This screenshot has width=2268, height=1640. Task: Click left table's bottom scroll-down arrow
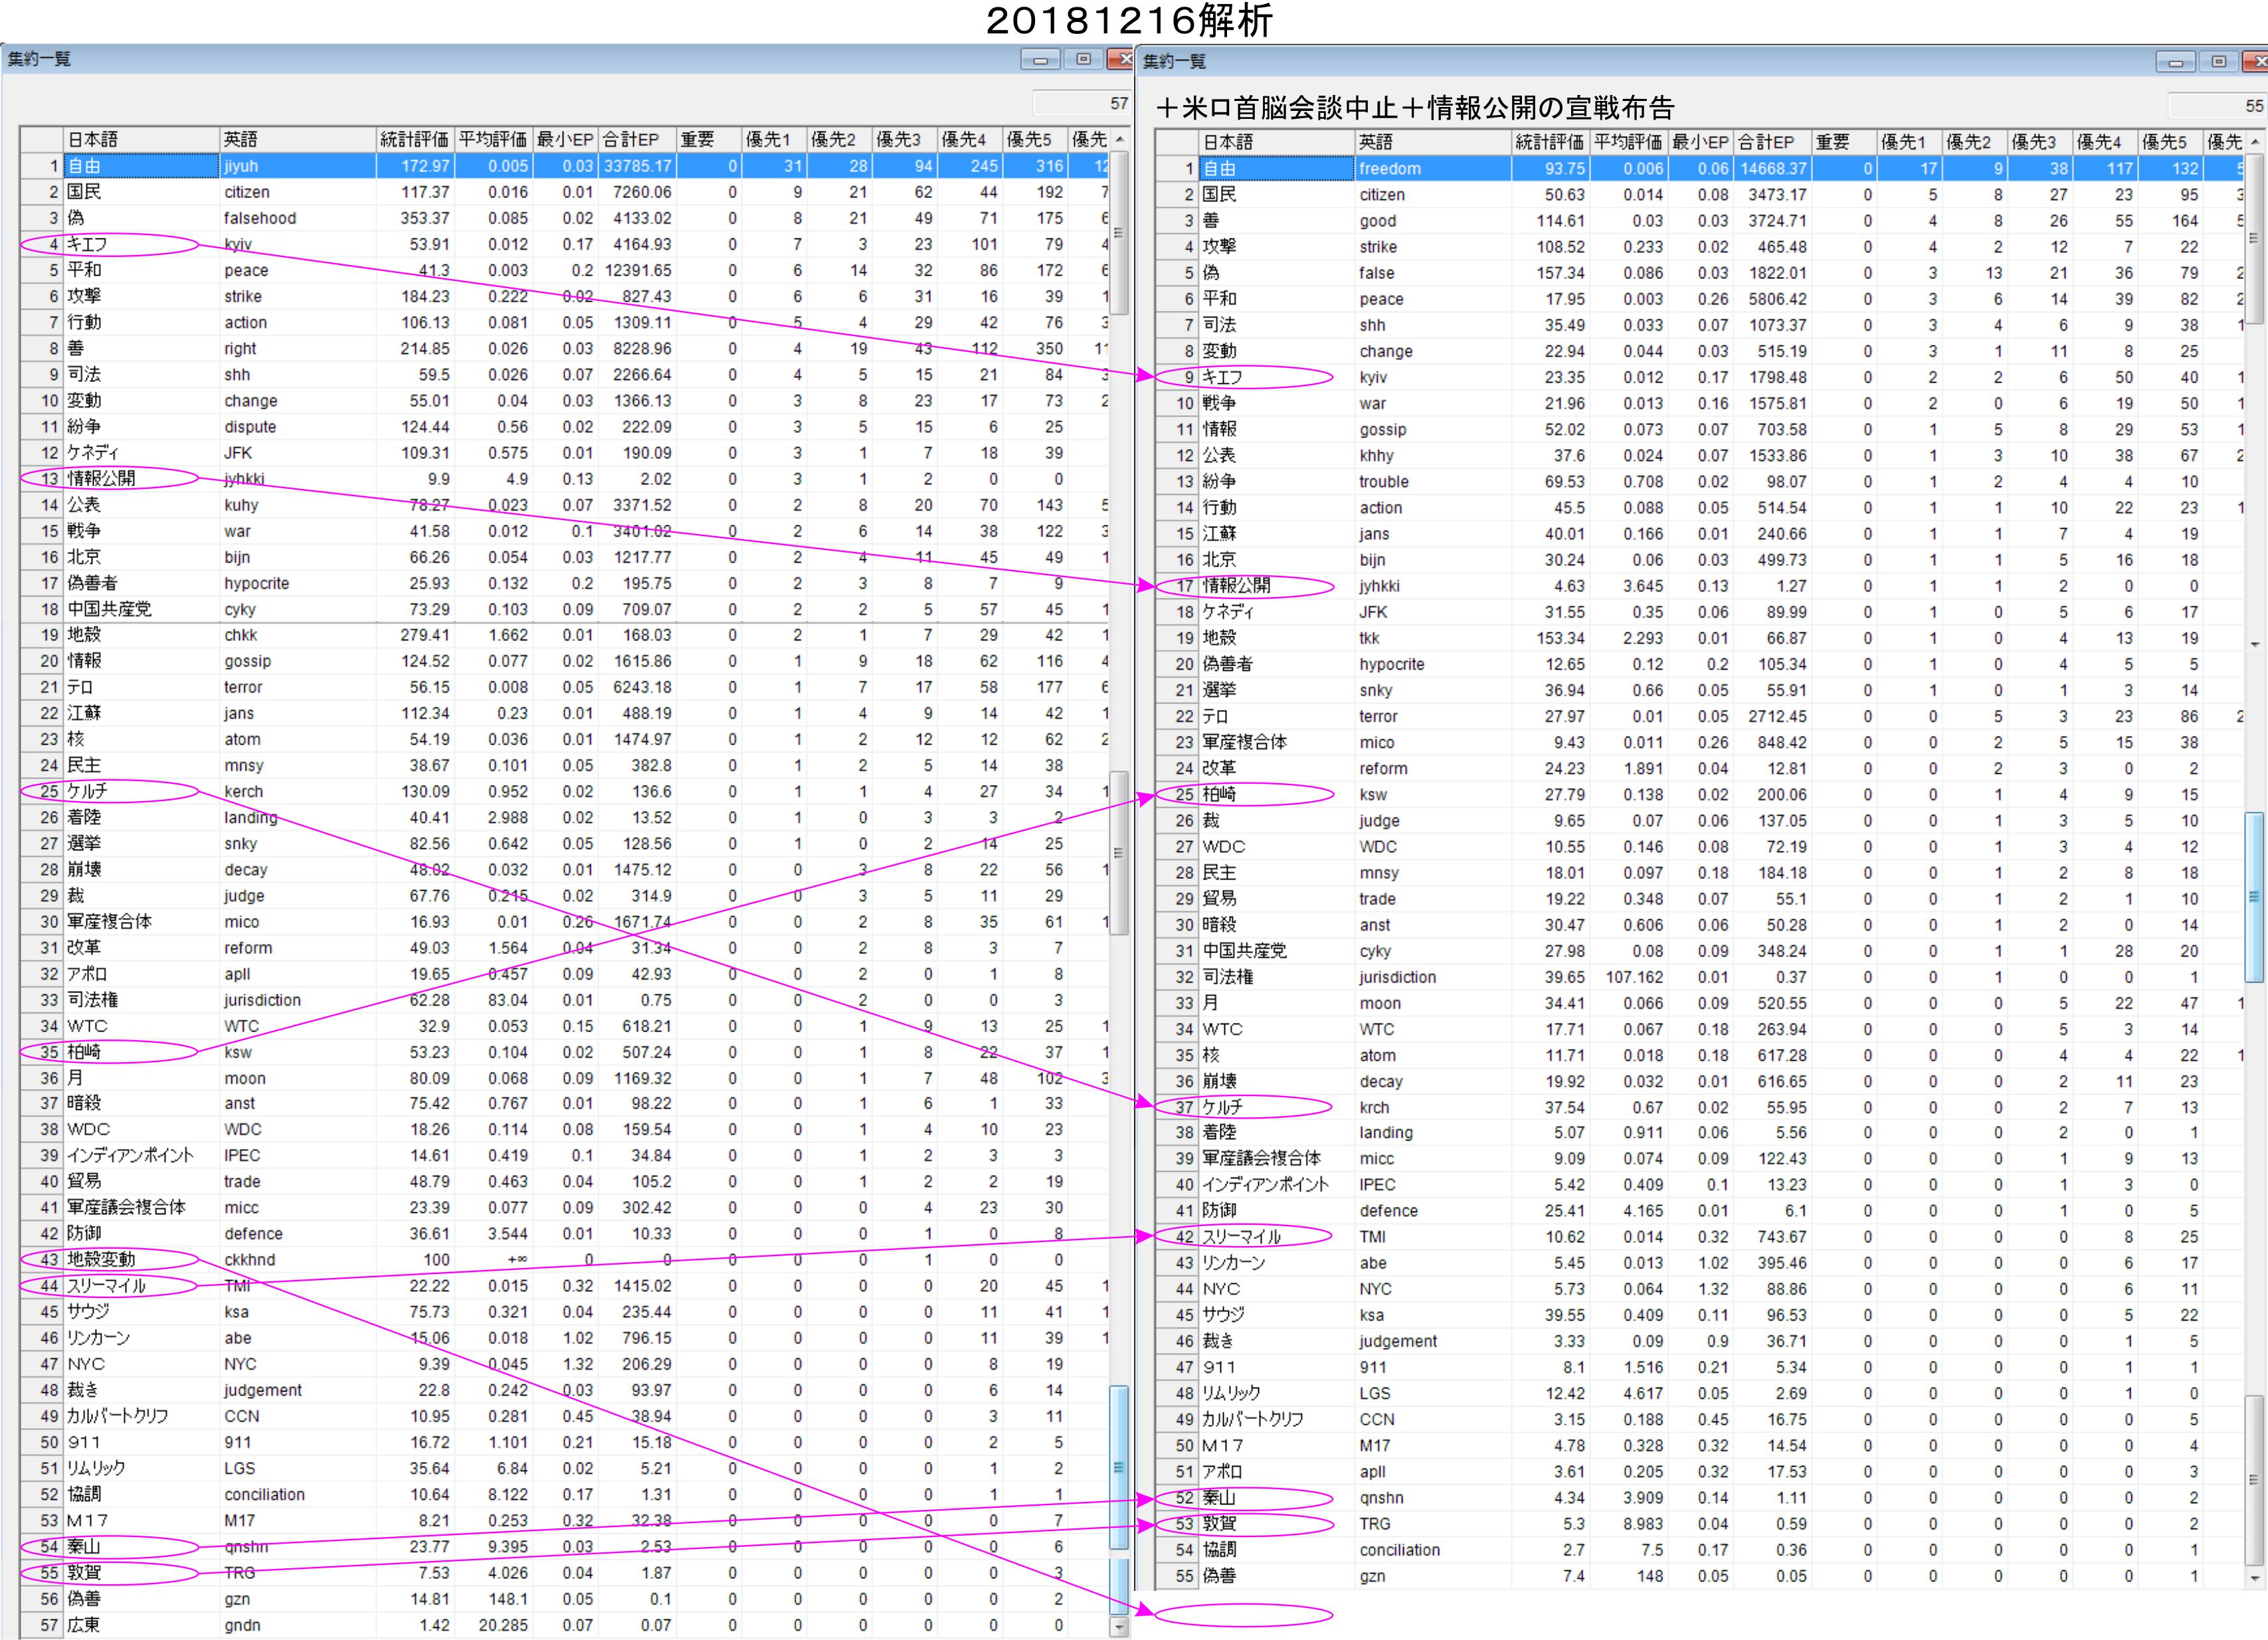click(x=1120, y=1628)
